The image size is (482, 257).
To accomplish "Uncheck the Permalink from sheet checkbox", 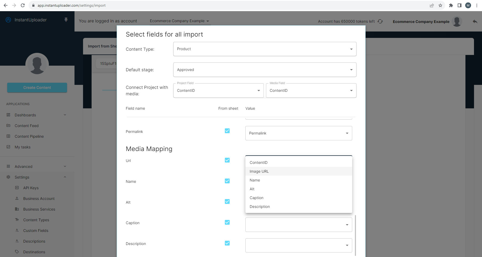I will (227, 131).
